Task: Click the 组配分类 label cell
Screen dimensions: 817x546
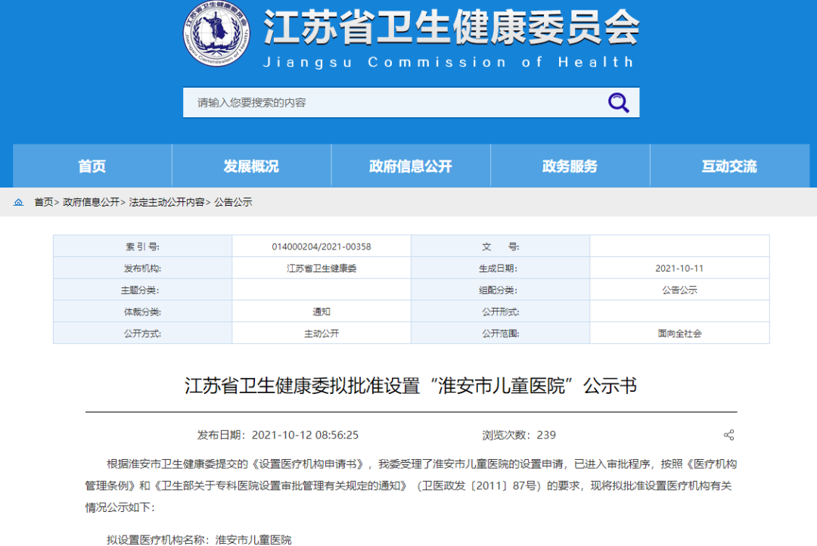Action: tap(500, 290)
